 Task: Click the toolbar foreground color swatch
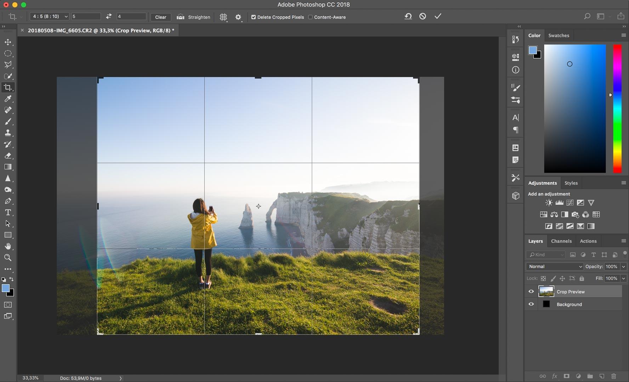click(x=6, y=288)
